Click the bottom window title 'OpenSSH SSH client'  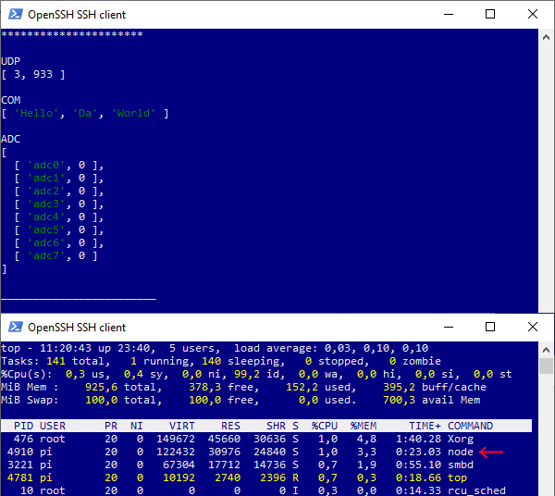click(77, 328)
